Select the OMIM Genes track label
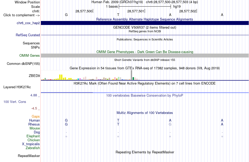 29,56
